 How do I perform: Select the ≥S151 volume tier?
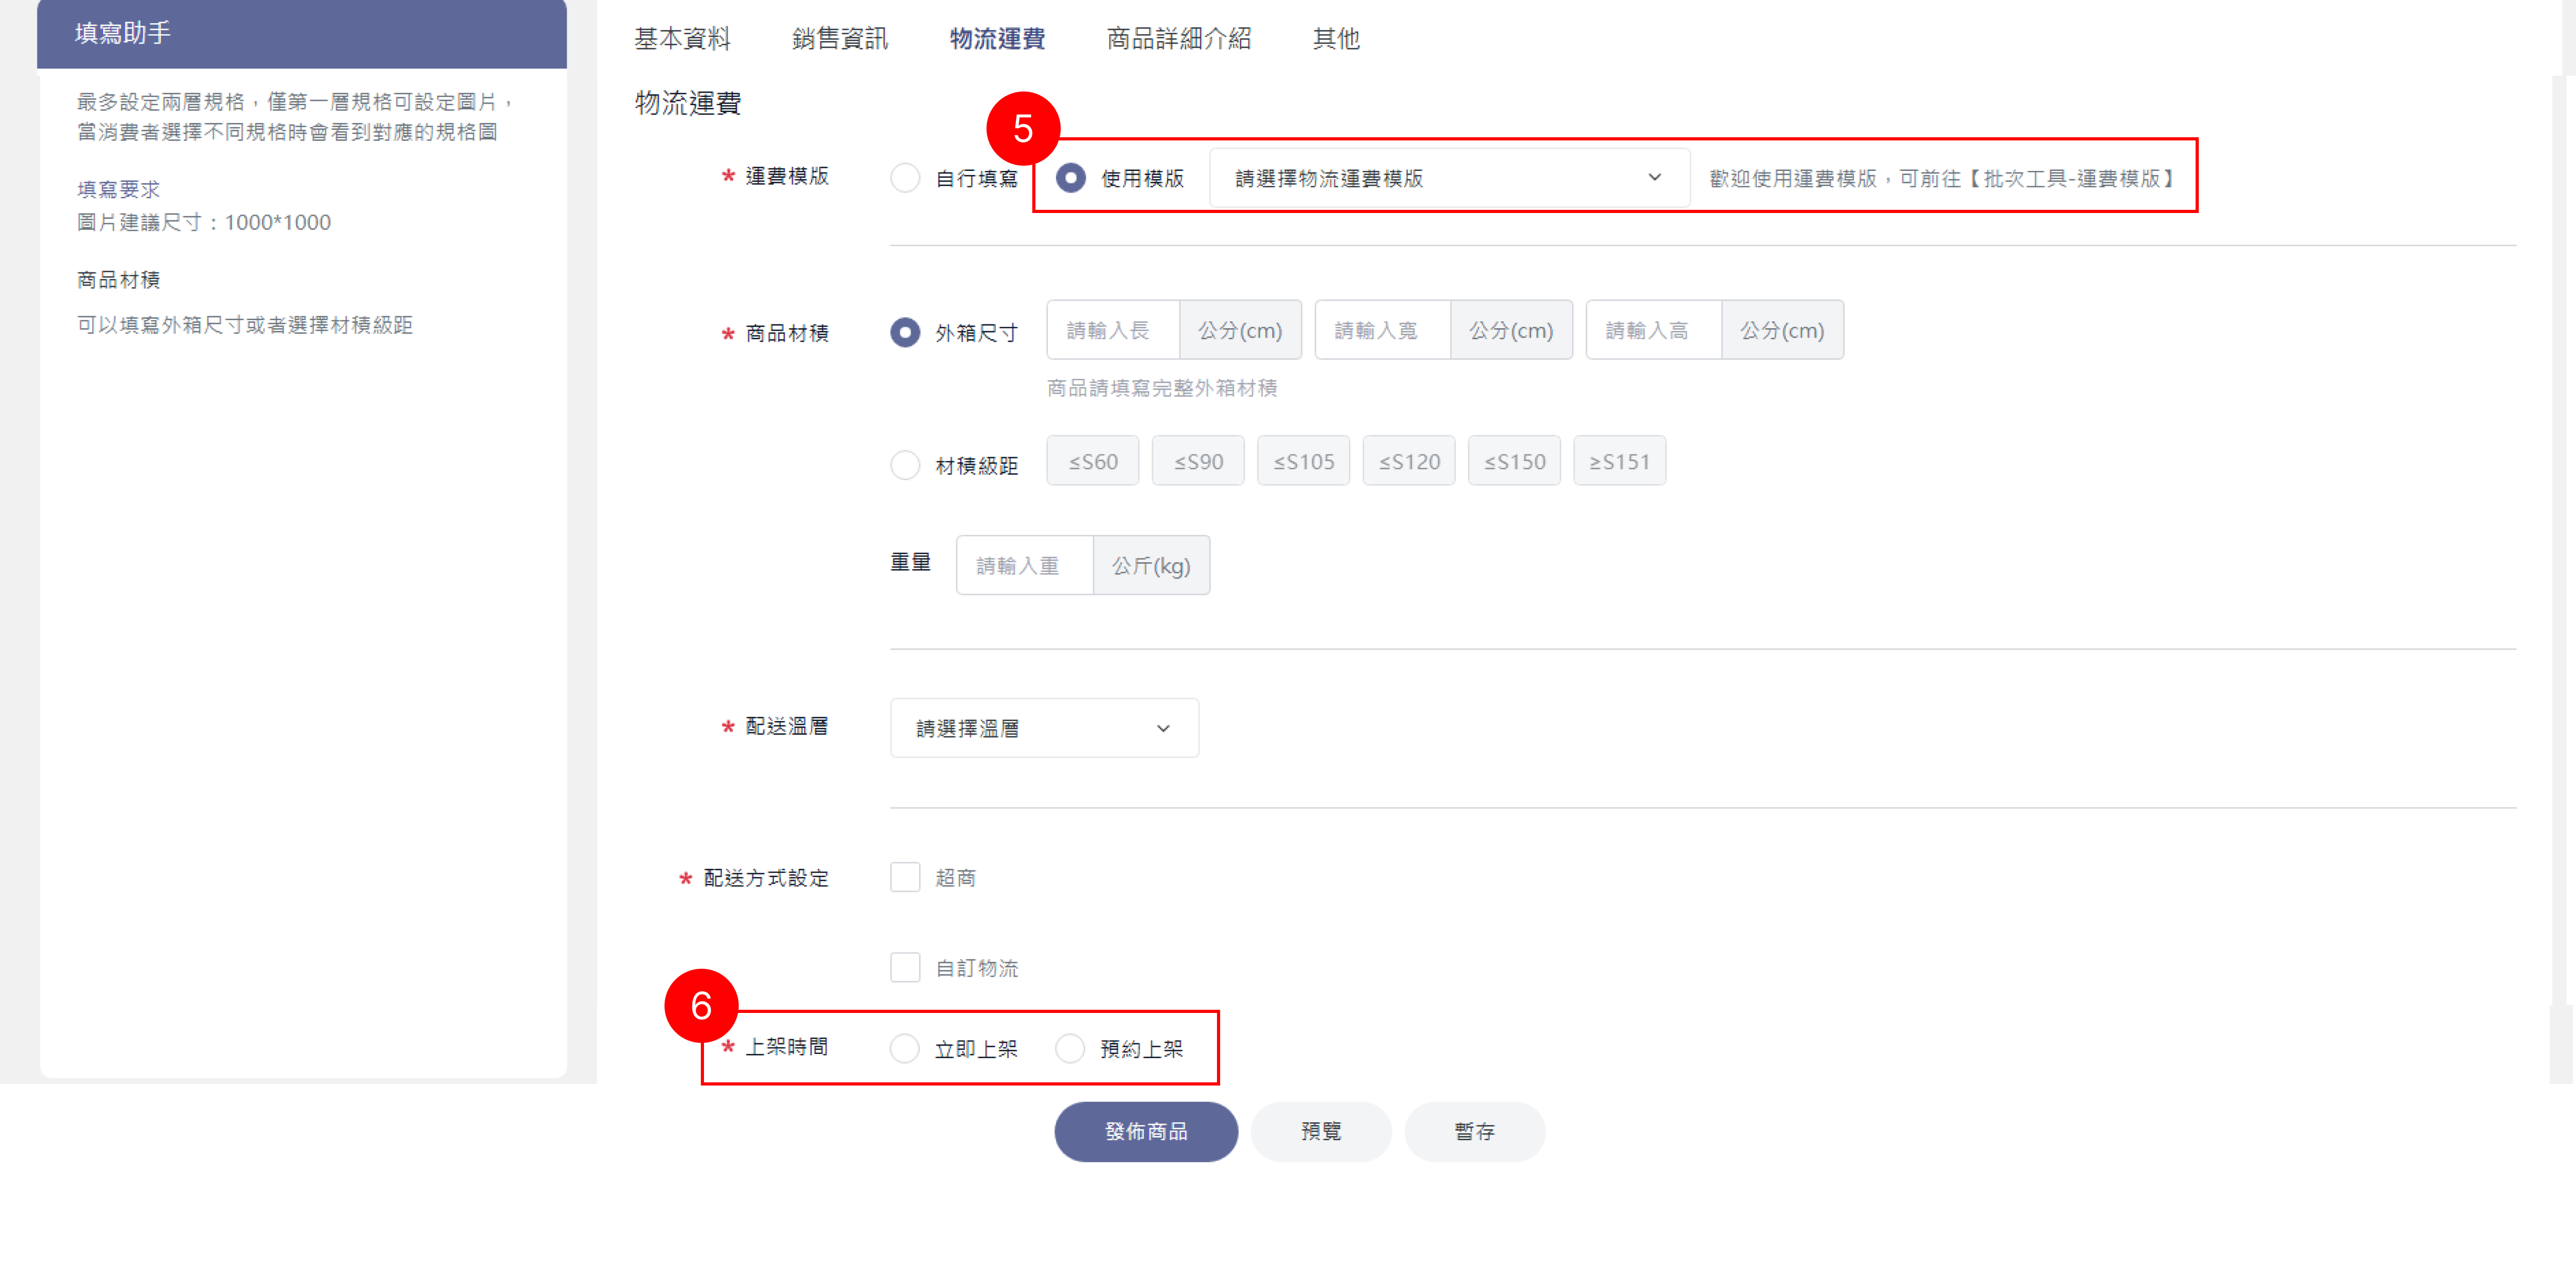1619,461
